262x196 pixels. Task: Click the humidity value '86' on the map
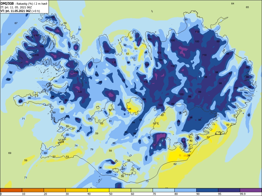tap(114, 143)
